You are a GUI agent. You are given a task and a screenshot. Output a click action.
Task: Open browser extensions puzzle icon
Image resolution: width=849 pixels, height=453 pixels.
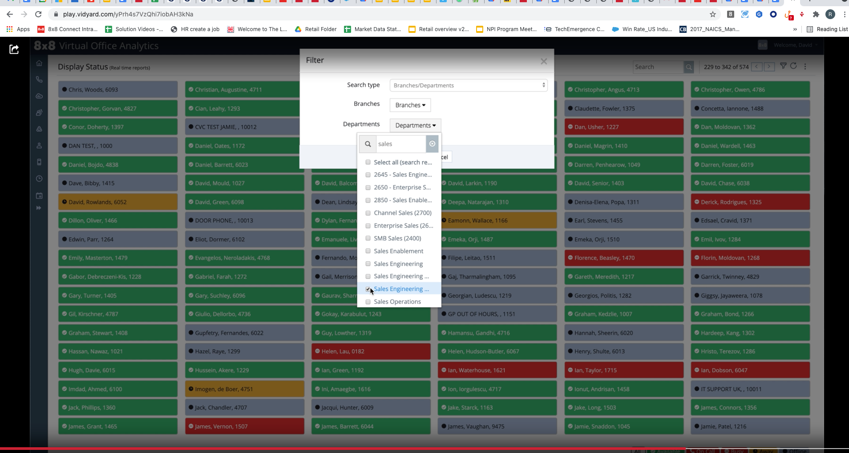(x=816, y=14)
